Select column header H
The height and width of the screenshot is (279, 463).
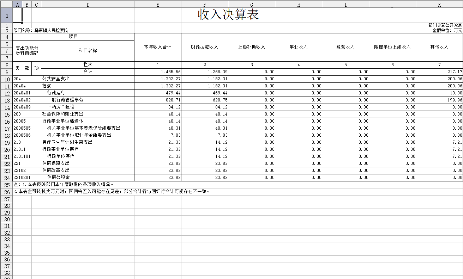coord(299,5)
